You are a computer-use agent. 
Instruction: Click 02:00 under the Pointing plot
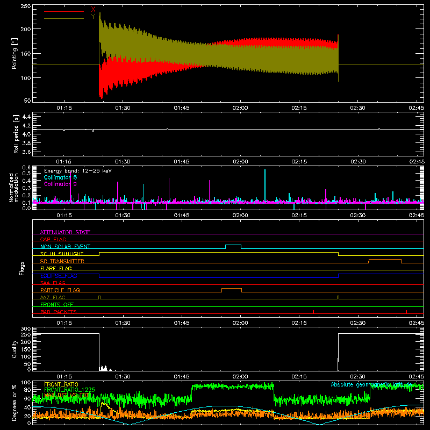coord(240,108)
